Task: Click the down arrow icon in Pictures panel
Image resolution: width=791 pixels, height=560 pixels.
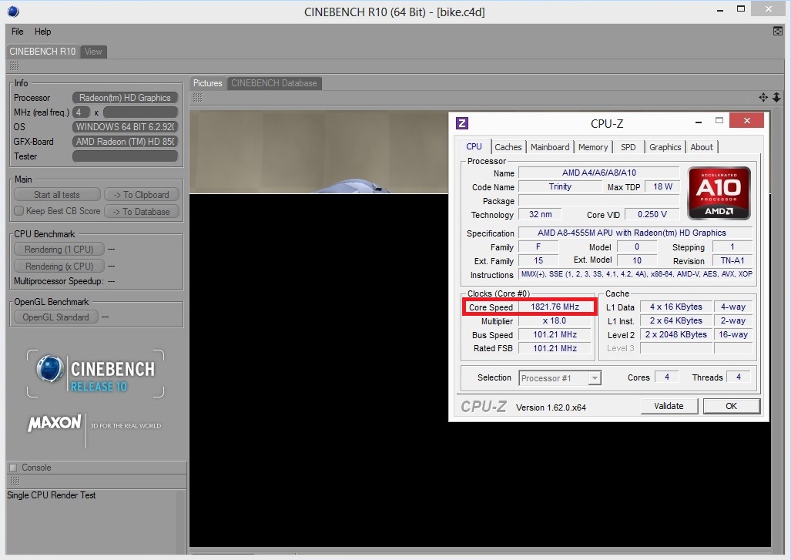Action: [x=777, y=97]
